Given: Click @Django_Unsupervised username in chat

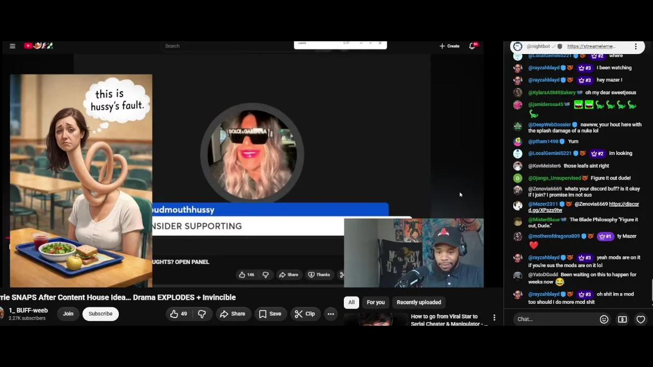Looking at the screenshot, I should click(555, 178).
